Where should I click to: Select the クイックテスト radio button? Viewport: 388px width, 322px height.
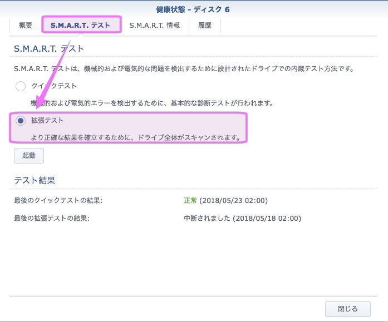click(x=21, y=86)
